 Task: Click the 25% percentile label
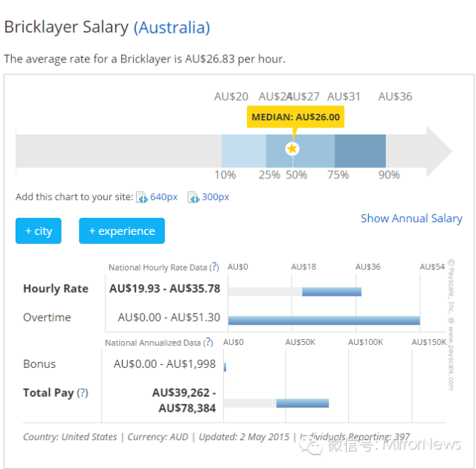coord(269,175)
